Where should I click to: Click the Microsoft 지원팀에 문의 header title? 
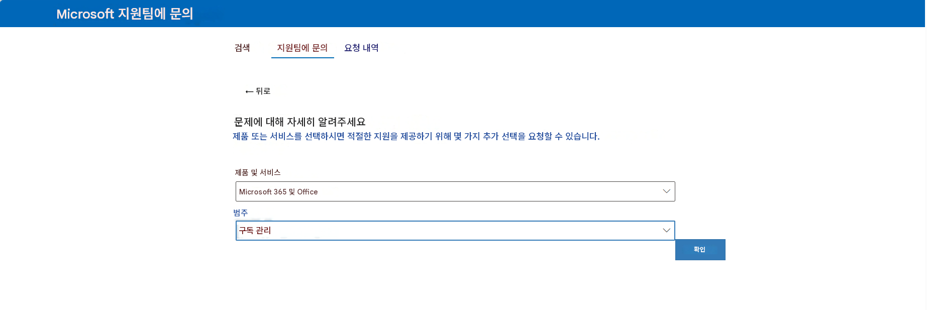125,14
